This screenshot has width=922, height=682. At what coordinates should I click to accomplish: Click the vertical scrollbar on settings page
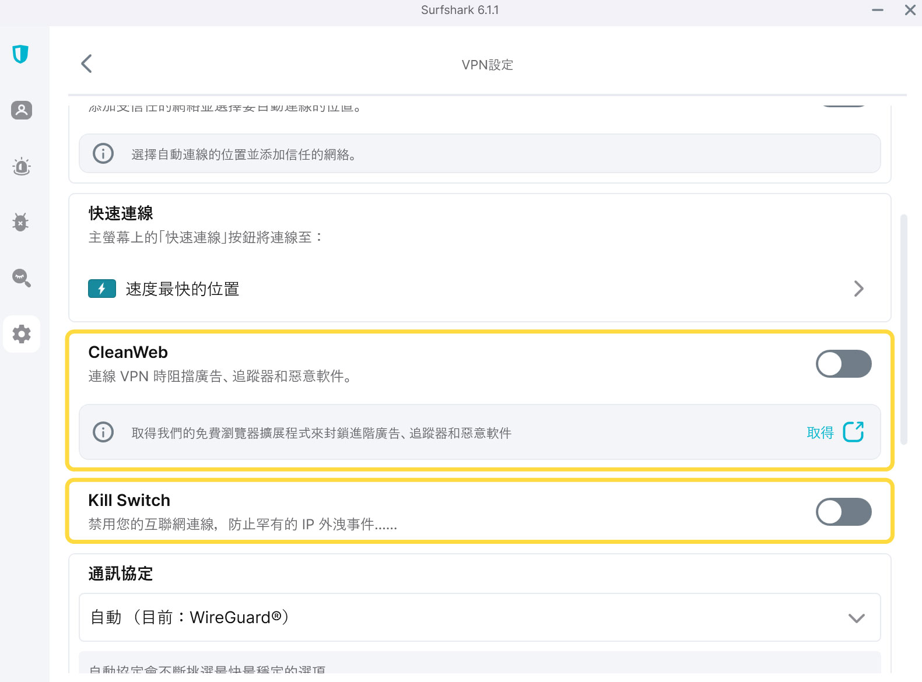pyautogui.click(x=904, y=329)
